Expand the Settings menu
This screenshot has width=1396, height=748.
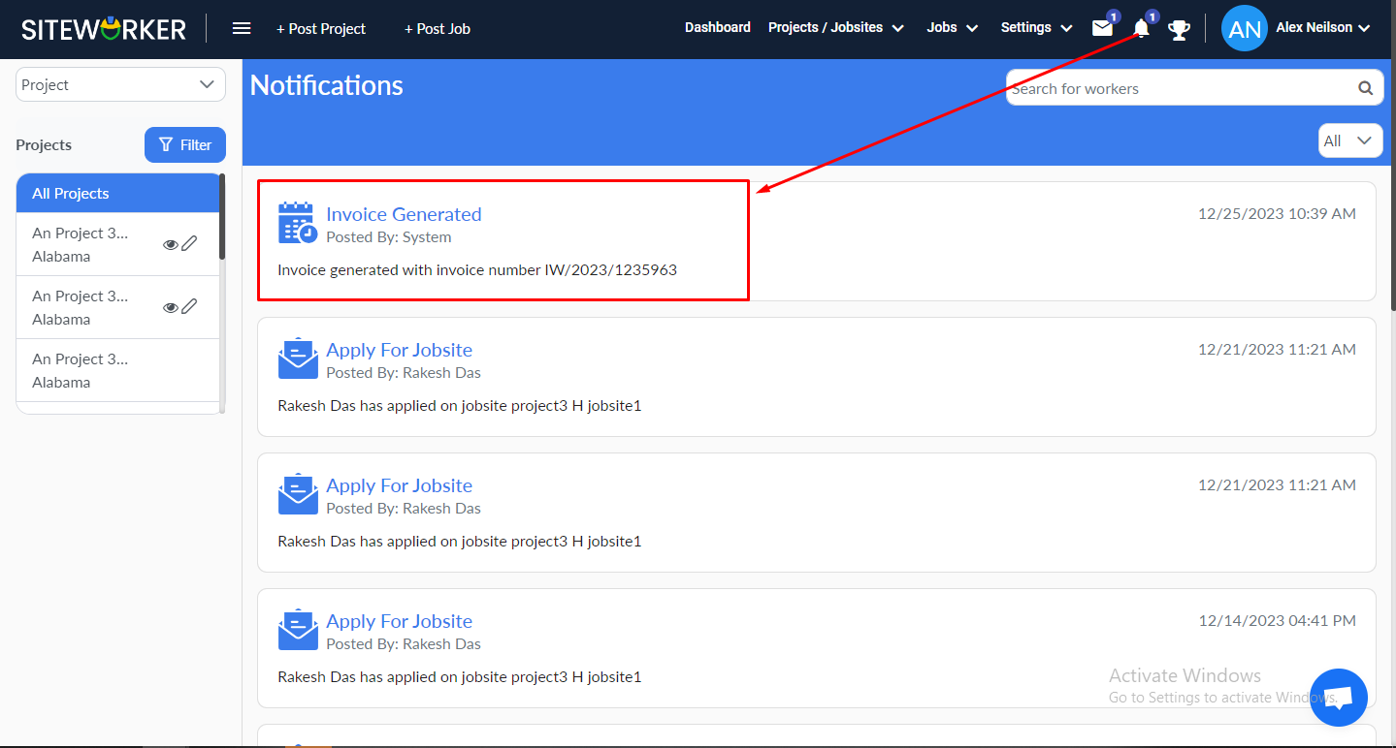(1037, 27)
